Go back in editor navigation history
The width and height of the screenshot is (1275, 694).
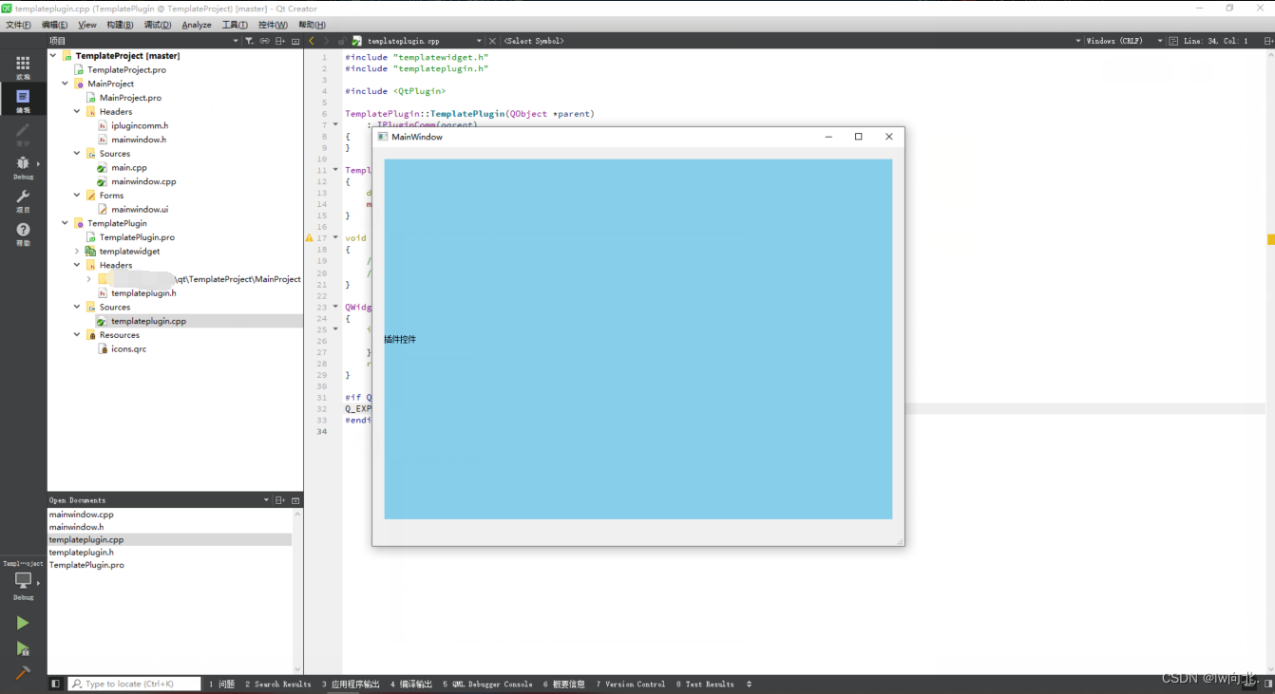(x=312, y=41)
